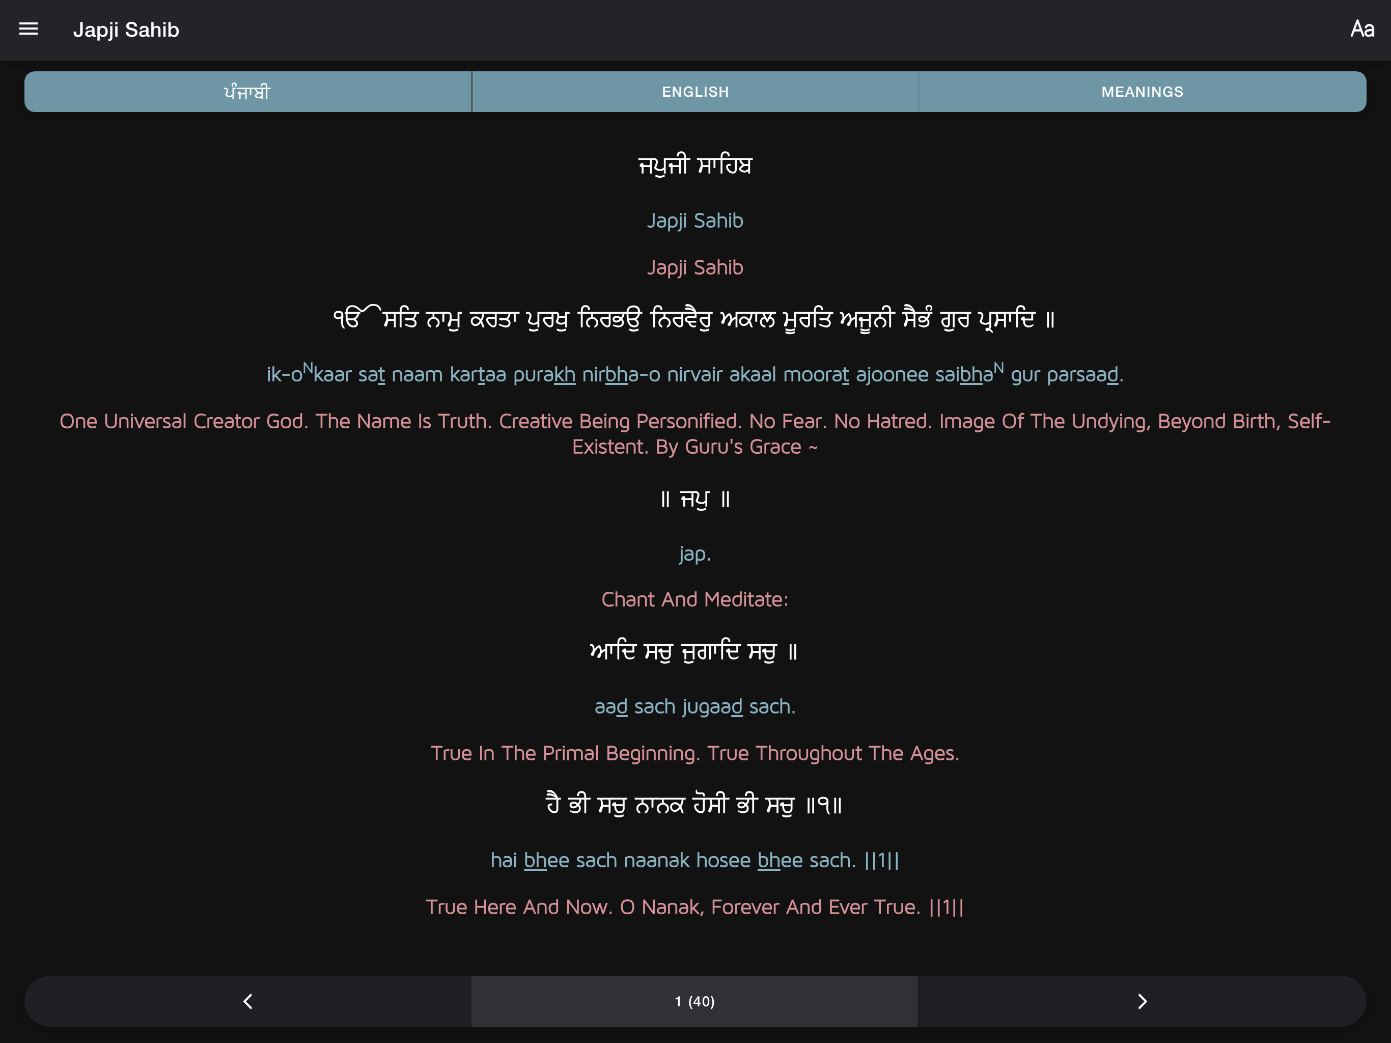Tap the One Universal Creator God translation

pos(695,433)
